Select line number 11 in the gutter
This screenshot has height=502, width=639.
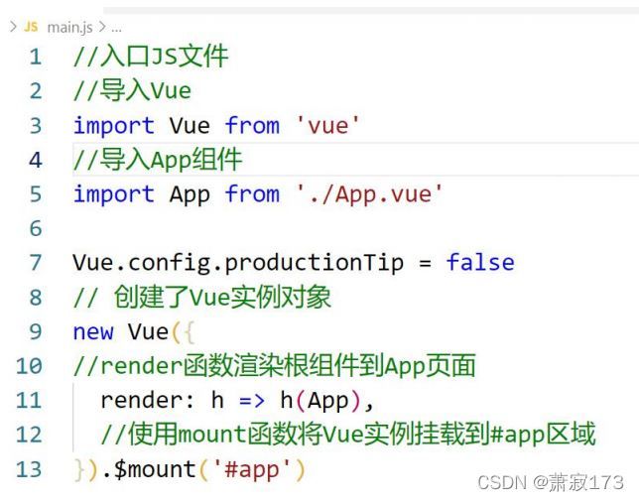(29, 401)
